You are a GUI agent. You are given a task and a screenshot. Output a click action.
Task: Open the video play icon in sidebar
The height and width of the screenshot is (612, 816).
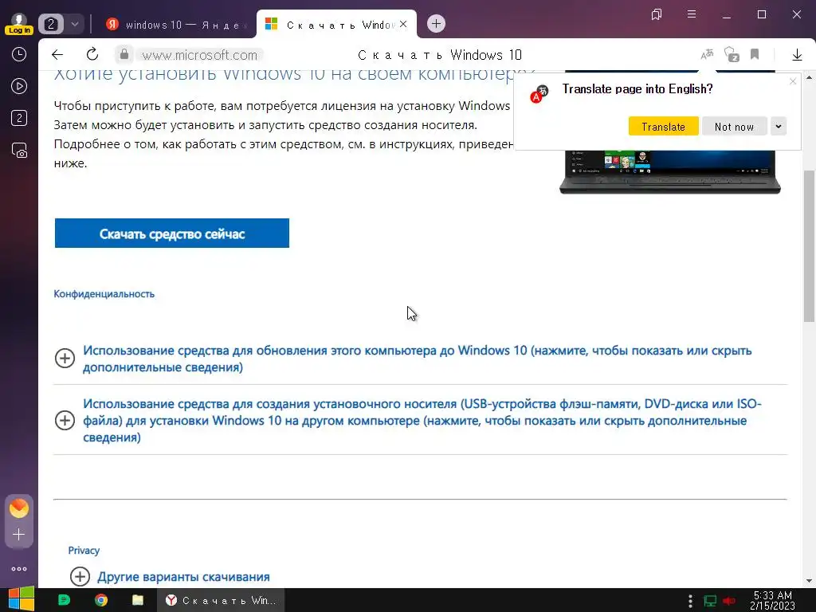point(19,86)
